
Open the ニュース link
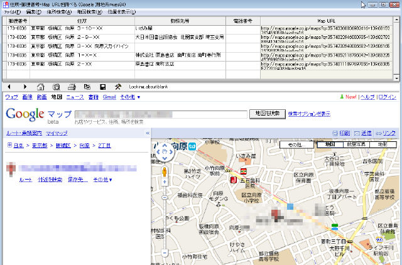(75, 97)
